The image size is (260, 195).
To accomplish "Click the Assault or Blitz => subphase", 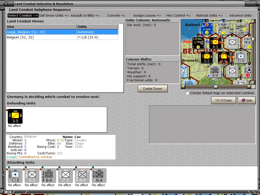I will point(85,15).
